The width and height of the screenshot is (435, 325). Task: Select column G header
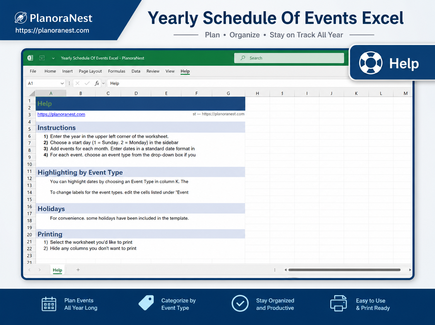pos(228,94)
